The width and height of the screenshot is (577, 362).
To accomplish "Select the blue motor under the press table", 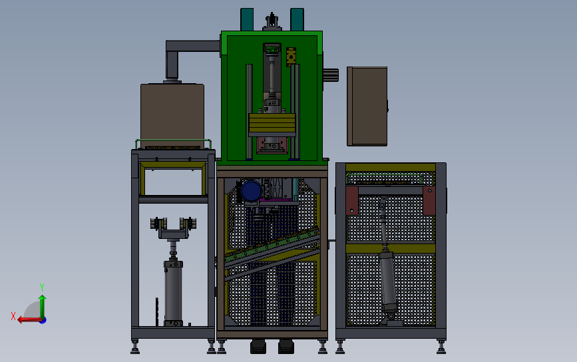I will click(251, 190).
